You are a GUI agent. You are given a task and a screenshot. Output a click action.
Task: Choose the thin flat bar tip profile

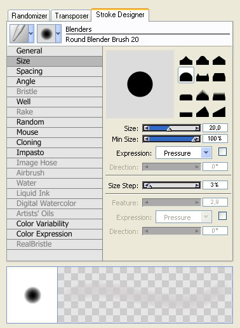(x=186, y=114)
